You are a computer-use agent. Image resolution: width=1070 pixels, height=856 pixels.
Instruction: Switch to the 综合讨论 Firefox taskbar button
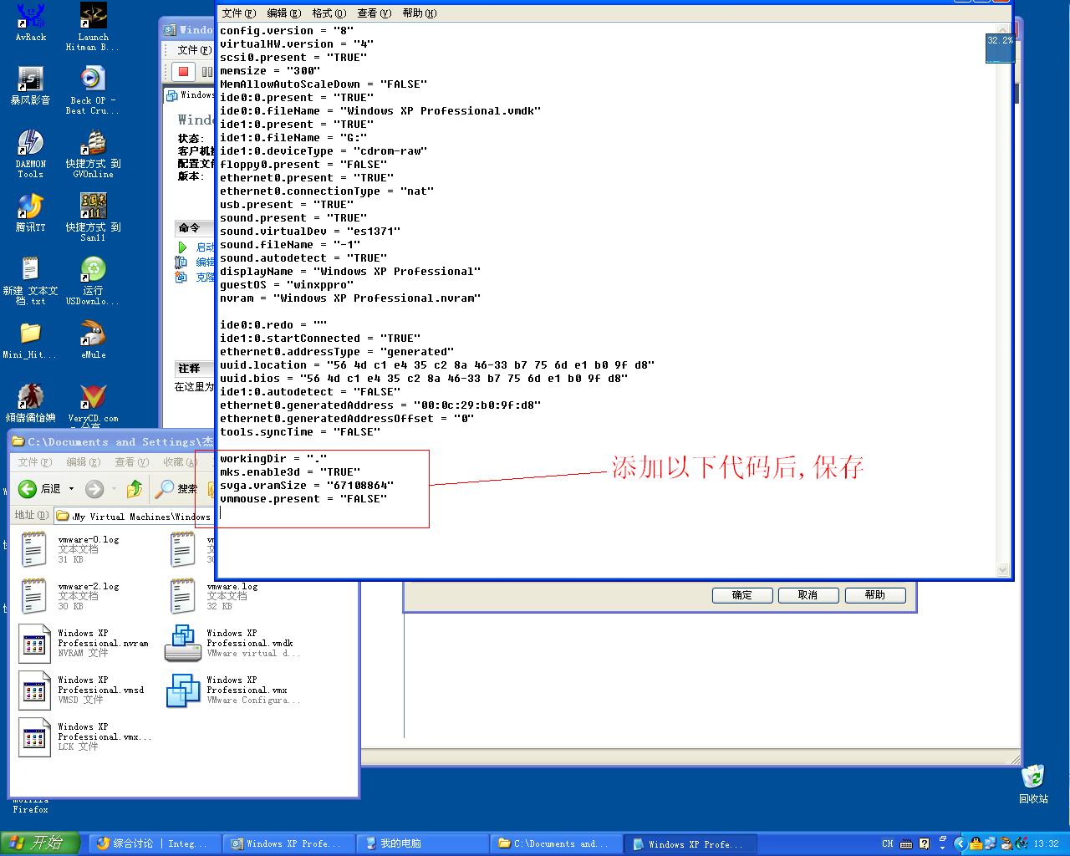point(155,843)
